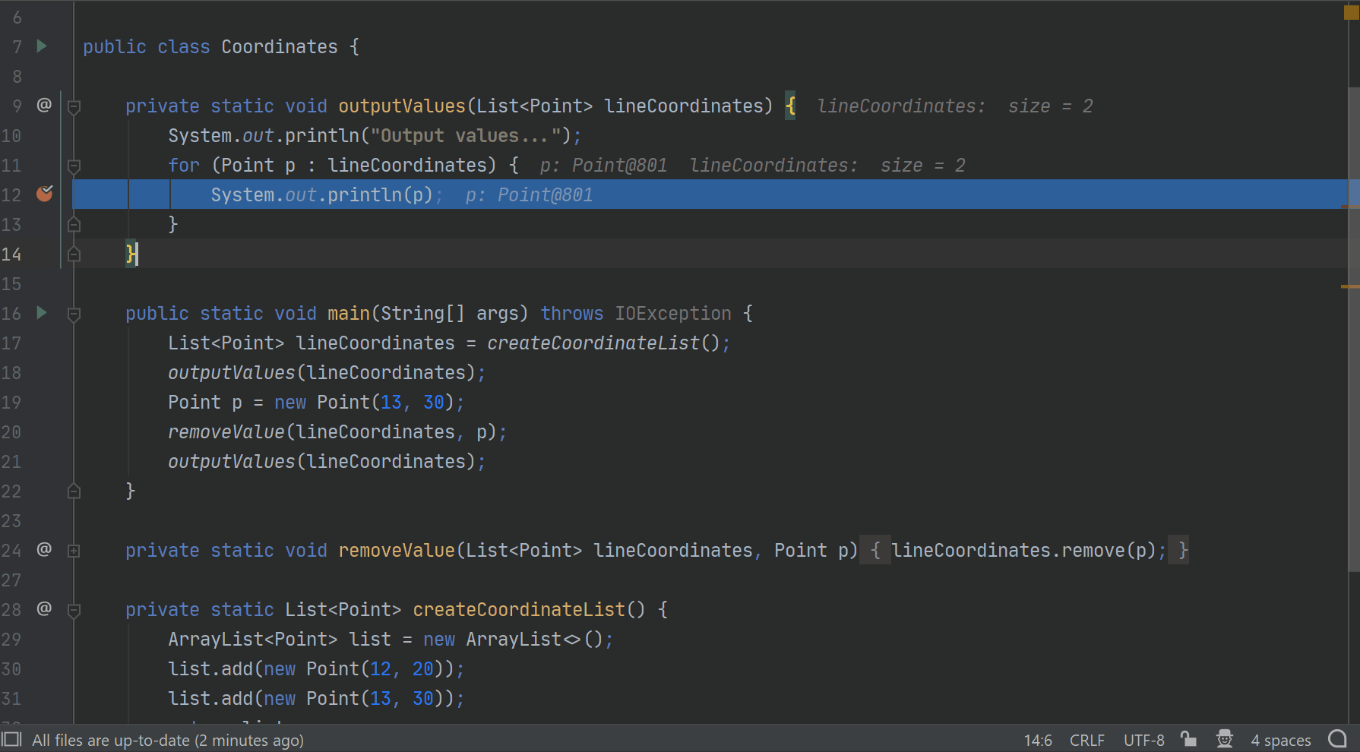
Task: Open the Hector highlighting level icon
Action: click(1224, 739)
